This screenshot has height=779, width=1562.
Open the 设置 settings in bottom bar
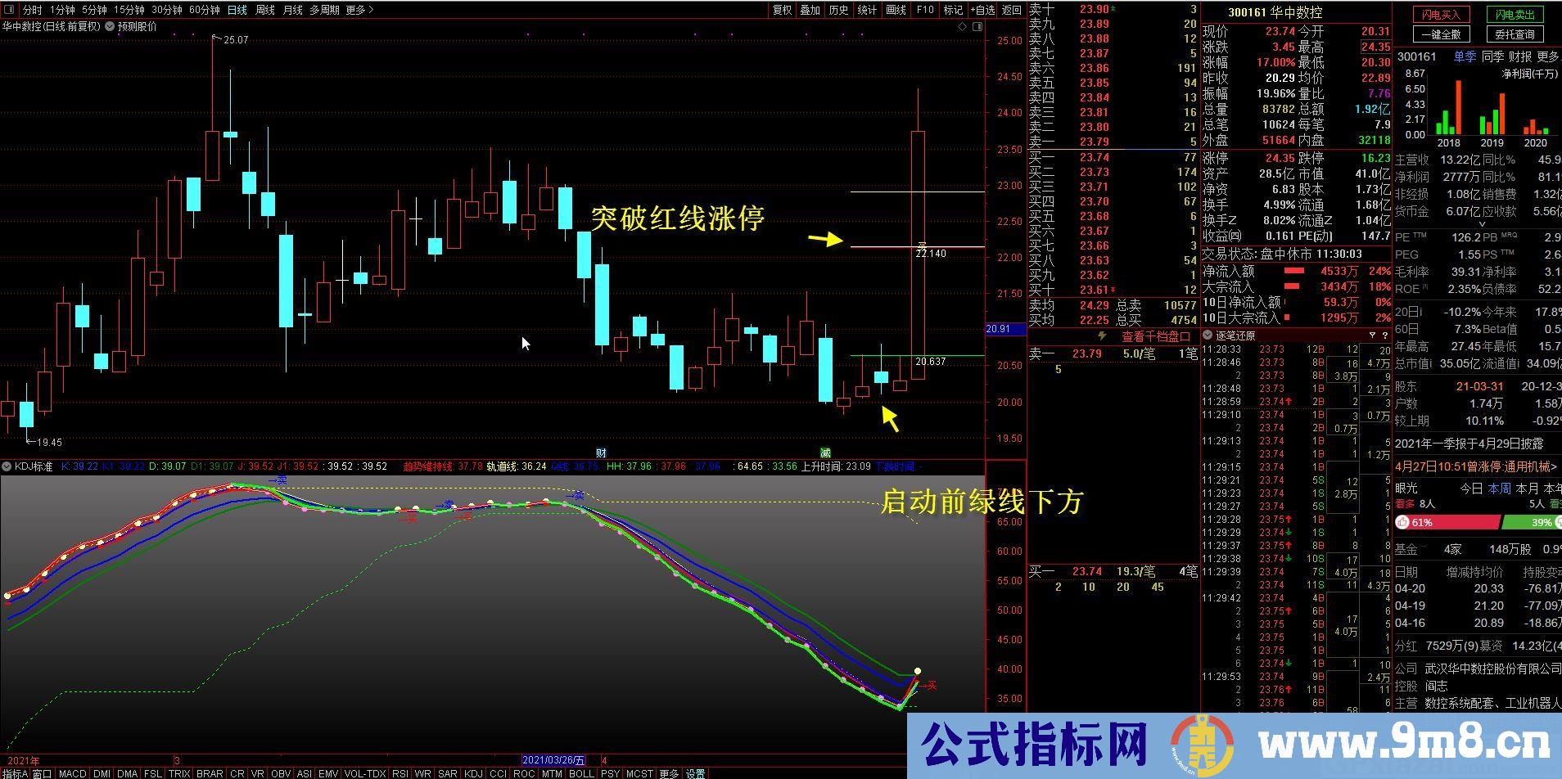pyautogui.click(x=696, y=773)
